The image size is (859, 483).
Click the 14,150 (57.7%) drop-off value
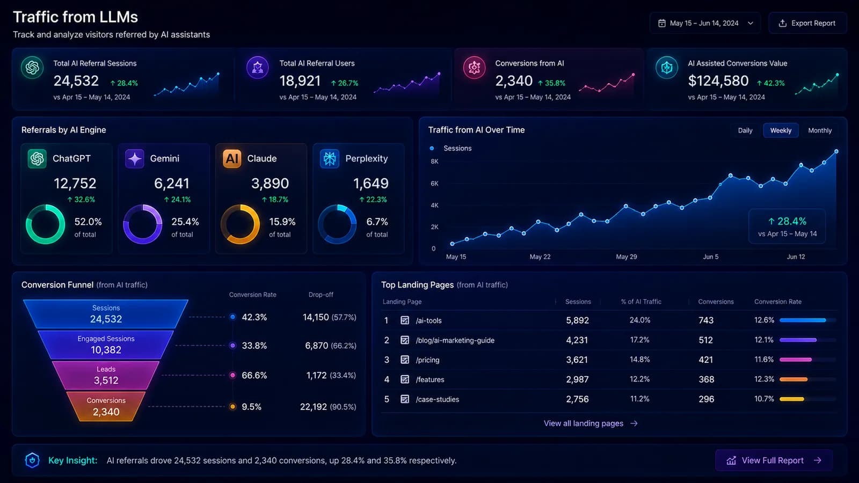point(329,317)
